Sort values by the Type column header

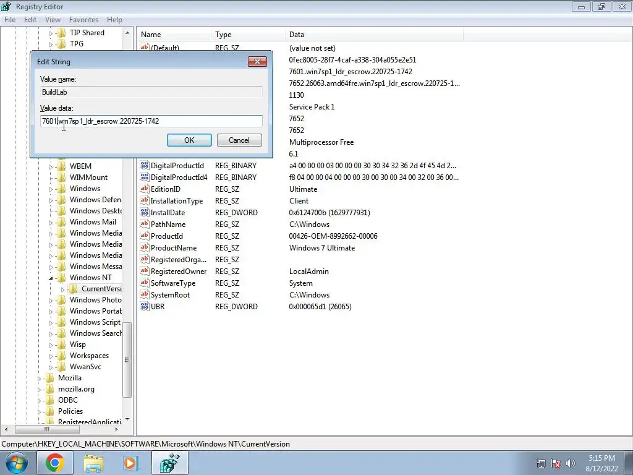[248, 35]
